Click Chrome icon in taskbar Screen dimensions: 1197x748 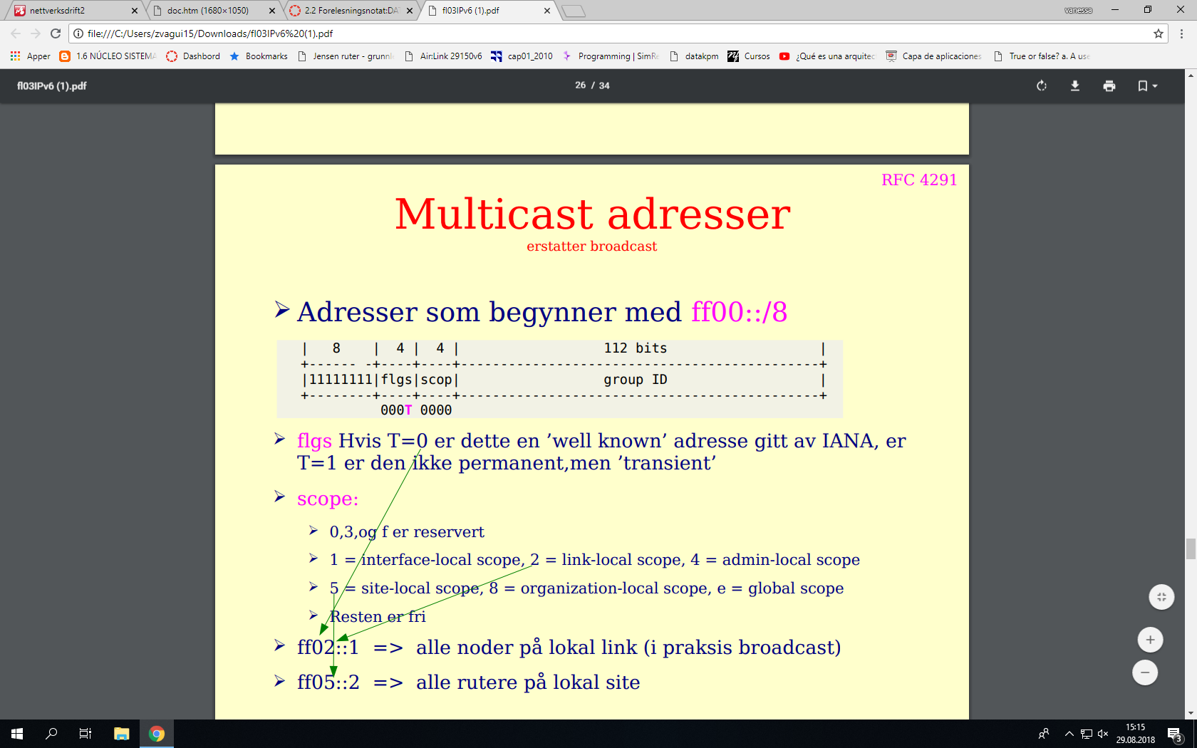(x=157, y=734)
